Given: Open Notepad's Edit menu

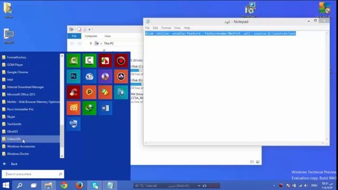Looking at the screenshot, I should (155, 28).
